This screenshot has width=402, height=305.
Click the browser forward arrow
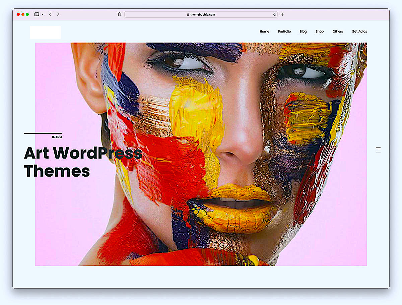[x=58, y=14]
